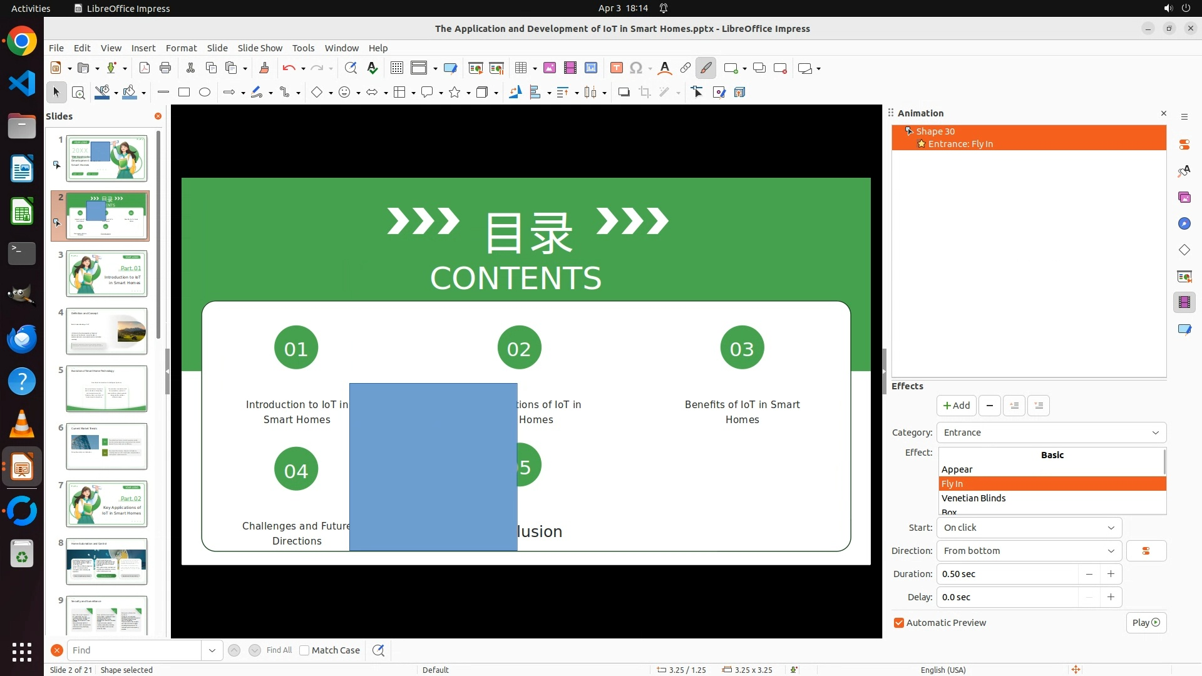Viewport: 1202px width, 676px height.
Task: Click the Display Grid toolbar icon
Action: (x=396, y=68)
